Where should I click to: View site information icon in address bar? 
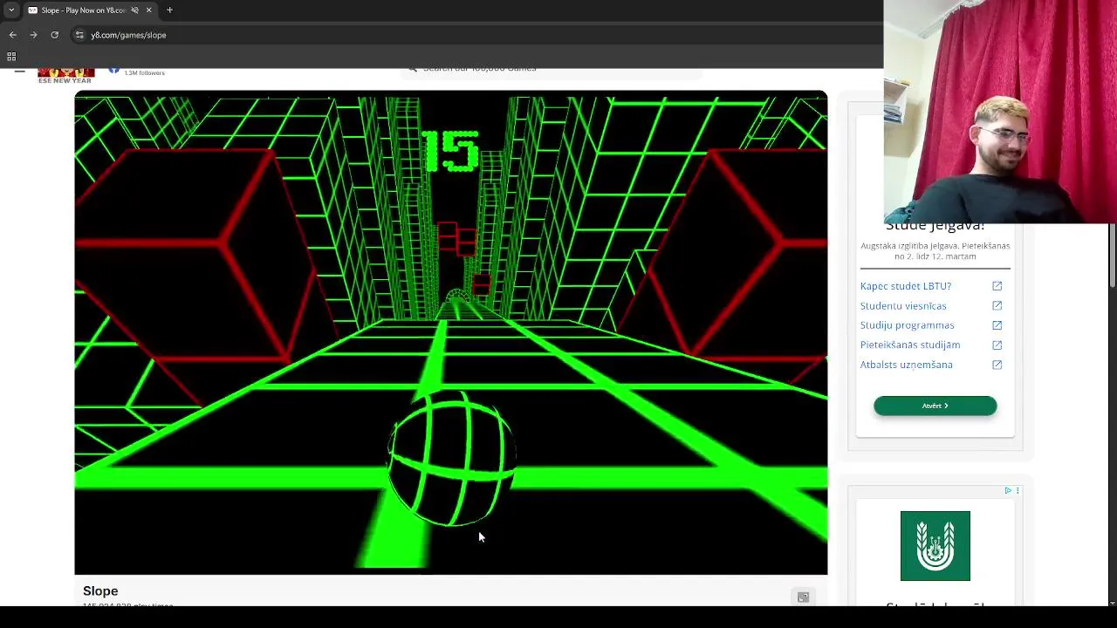pyautogui.click(x=79, y=35)
